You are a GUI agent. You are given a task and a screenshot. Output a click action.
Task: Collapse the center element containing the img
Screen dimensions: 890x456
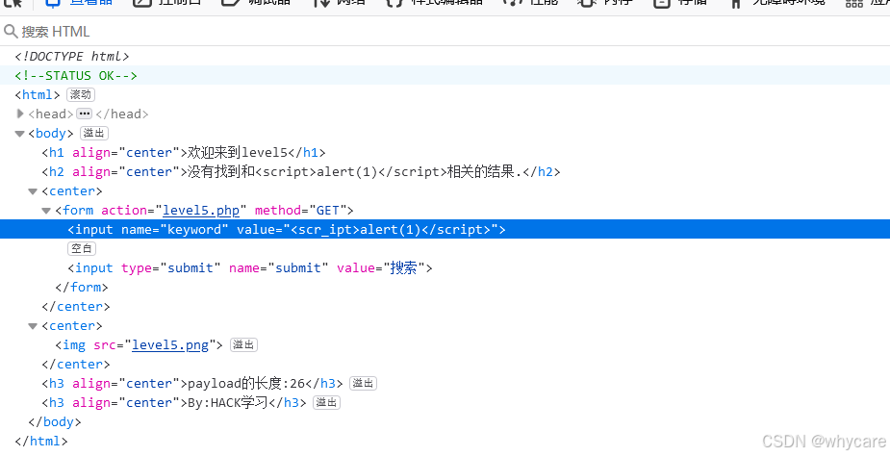click(33, 326)
